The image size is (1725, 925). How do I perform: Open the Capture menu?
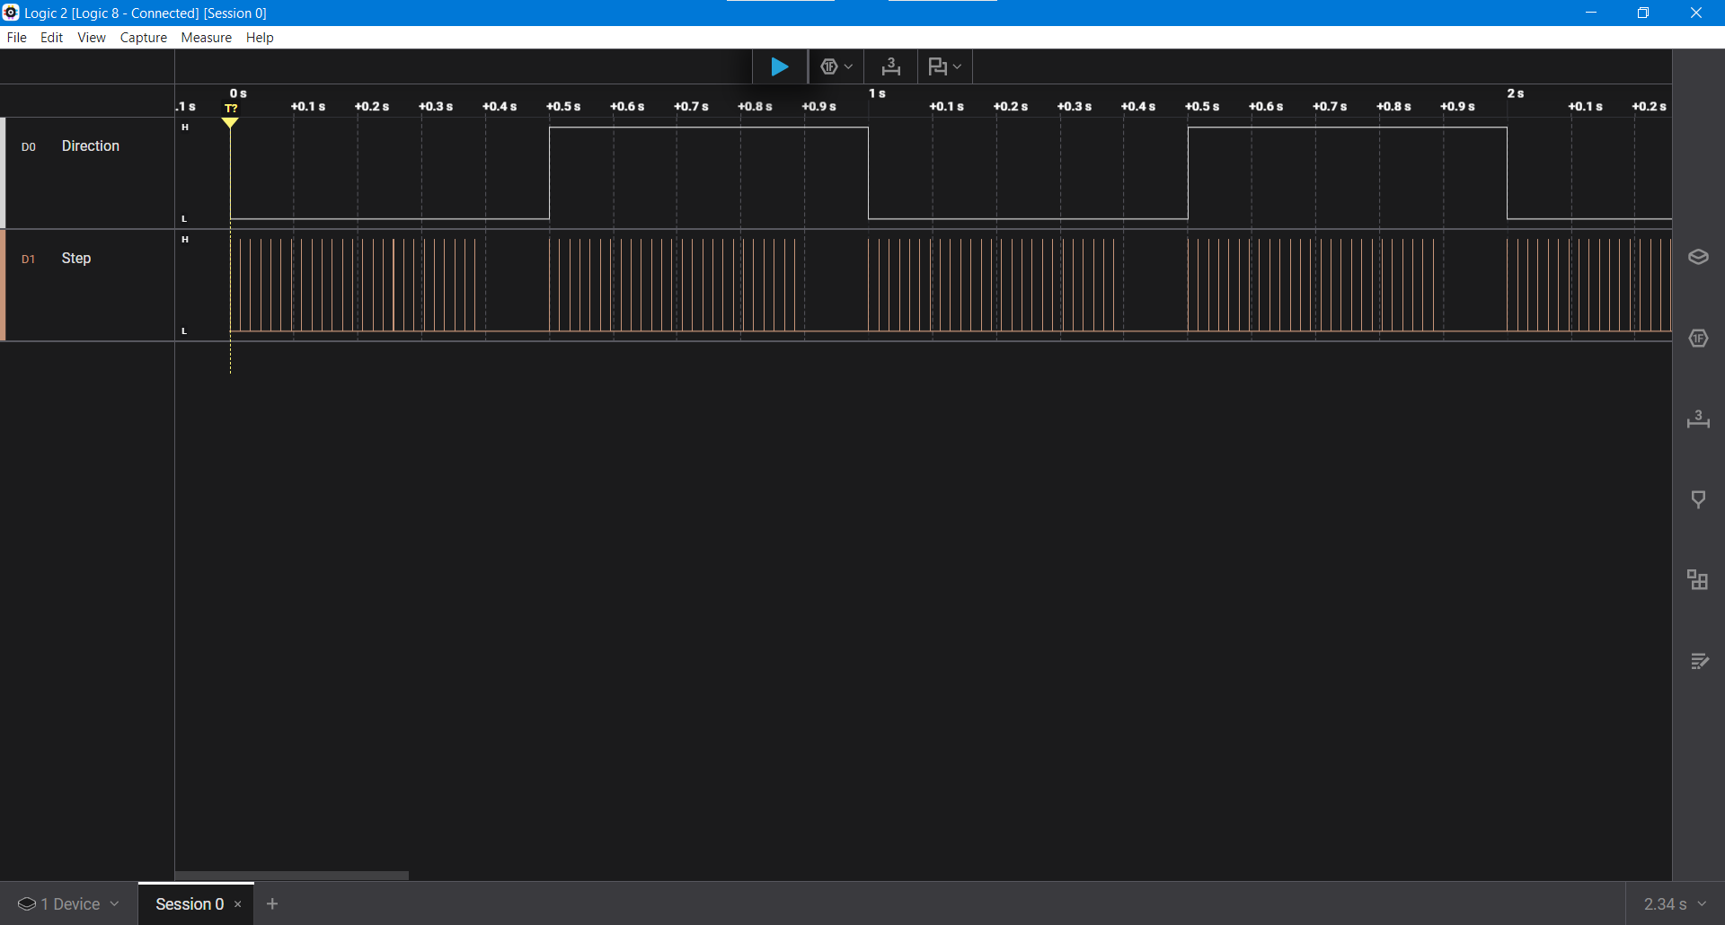pos(144,38)
